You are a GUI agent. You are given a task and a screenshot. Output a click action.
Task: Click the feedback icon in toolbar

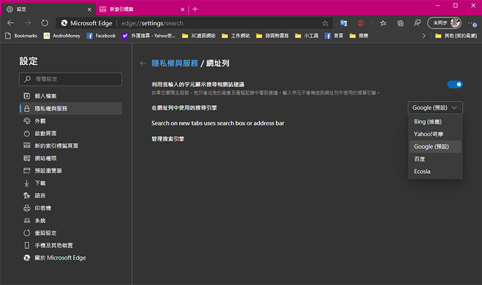click(x=417, y=23)
